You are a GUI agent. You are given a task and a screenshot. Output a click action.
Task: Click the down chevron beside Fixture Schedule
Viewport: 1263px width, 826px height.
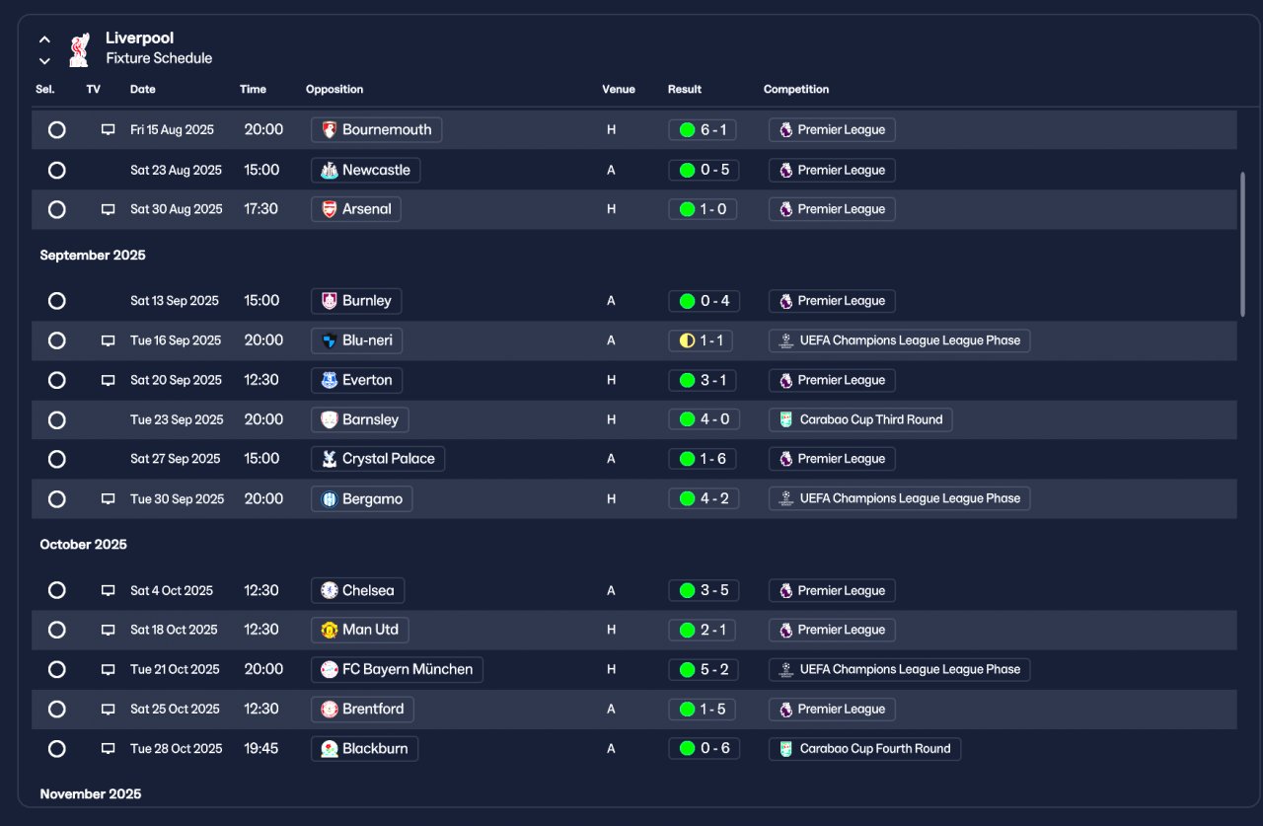point(44,61)
